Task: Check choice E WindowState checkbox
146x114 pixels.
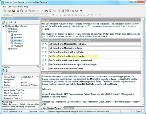Action: 43,60
